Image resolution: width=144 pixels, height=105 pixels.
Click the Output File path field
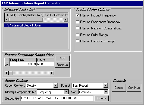click(x=57, y=98)
